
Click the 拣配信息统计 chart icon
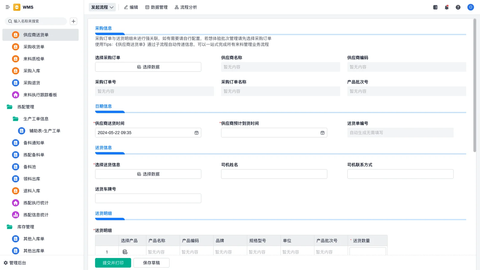coord(16,215)
